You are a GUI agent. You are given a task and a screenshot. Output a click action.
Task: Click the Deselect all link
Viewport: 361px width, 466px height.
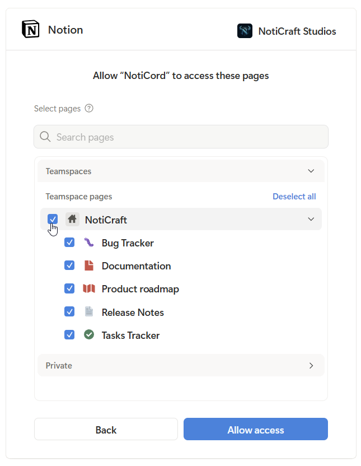click(294, 196)
